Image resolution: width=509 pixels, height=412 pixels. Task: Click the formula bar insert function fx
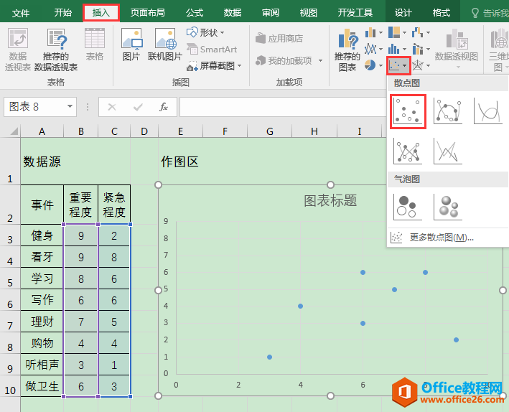coord(164,107)
